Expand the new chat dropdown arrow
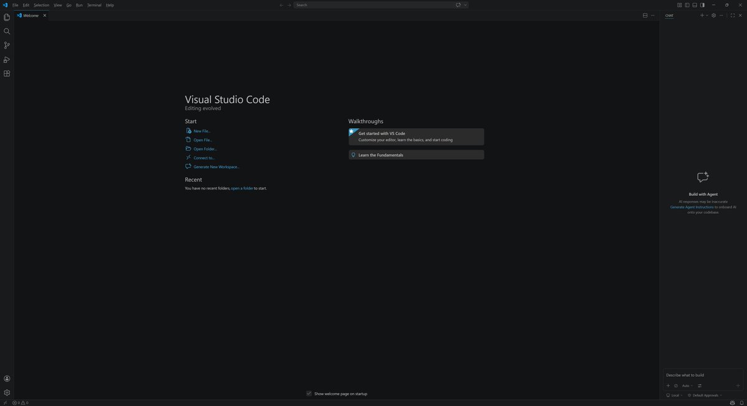Screen dimensions: 747x406 707,15
